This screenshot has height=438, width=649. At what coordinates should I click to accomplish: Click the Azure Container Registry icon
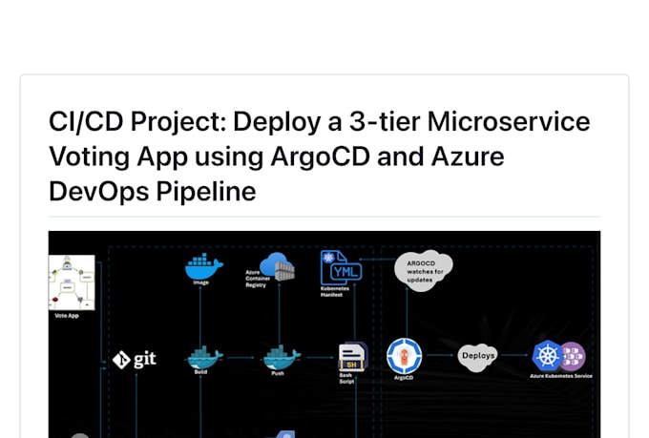(x=278, y=265)
